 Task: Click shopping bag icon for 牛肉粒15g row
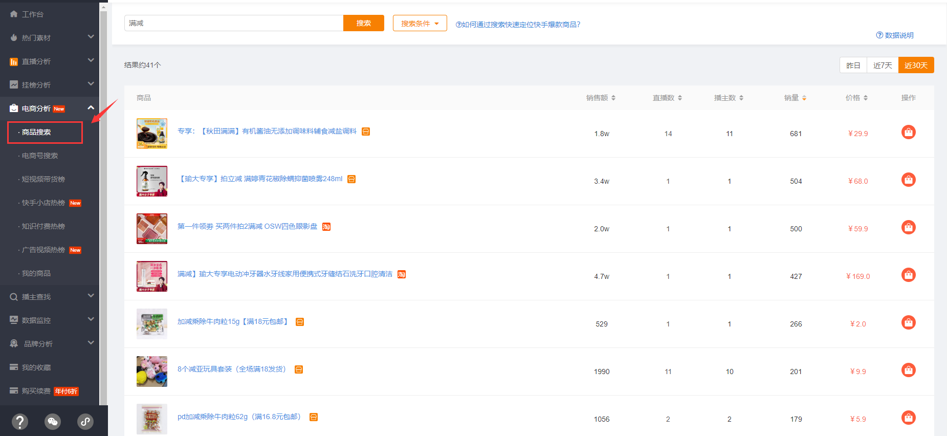(x=908, y=322)
